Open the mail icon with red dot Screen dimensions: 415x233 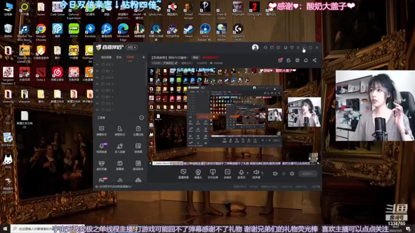click(x=272, y=48)
